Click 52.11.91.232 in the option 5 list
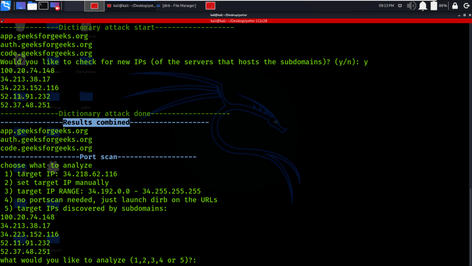Image resolution: width=472 pixels, height=266 pixels. pyautogui.click(x=25, y=243)
